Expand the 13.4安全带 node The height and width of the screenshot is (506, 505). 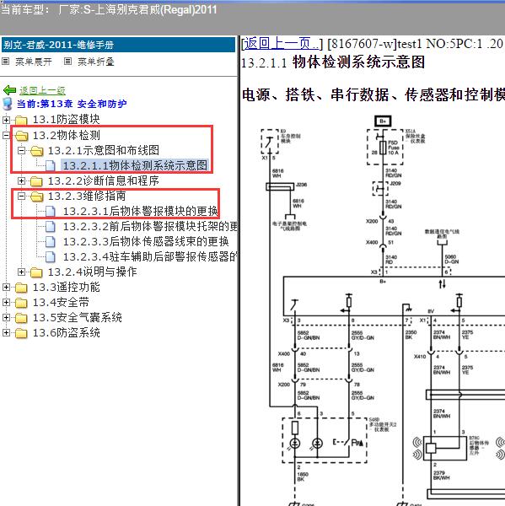[6, 303]
